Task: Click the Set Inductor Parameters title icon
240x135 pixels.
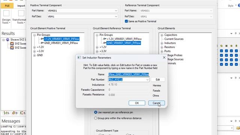Action: [x=79, y=57]
